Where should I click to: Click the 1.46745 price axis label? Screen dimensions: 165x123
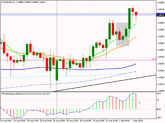pyautogui.click(x=161, y=9)
